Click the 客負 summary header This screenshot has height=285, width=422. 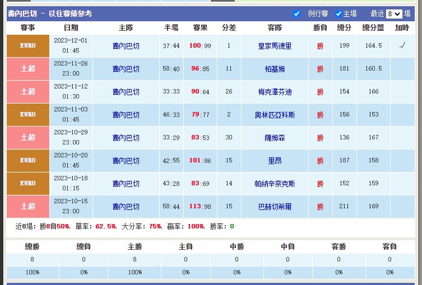tap(389, 246)
